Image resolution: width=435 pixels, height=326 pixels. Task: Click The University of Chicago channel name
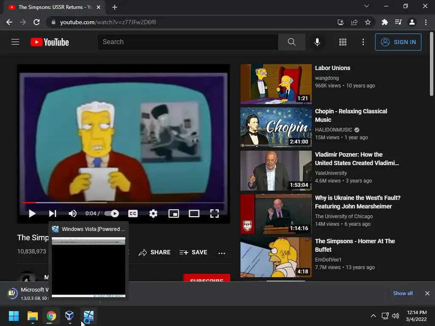(344, 216)
